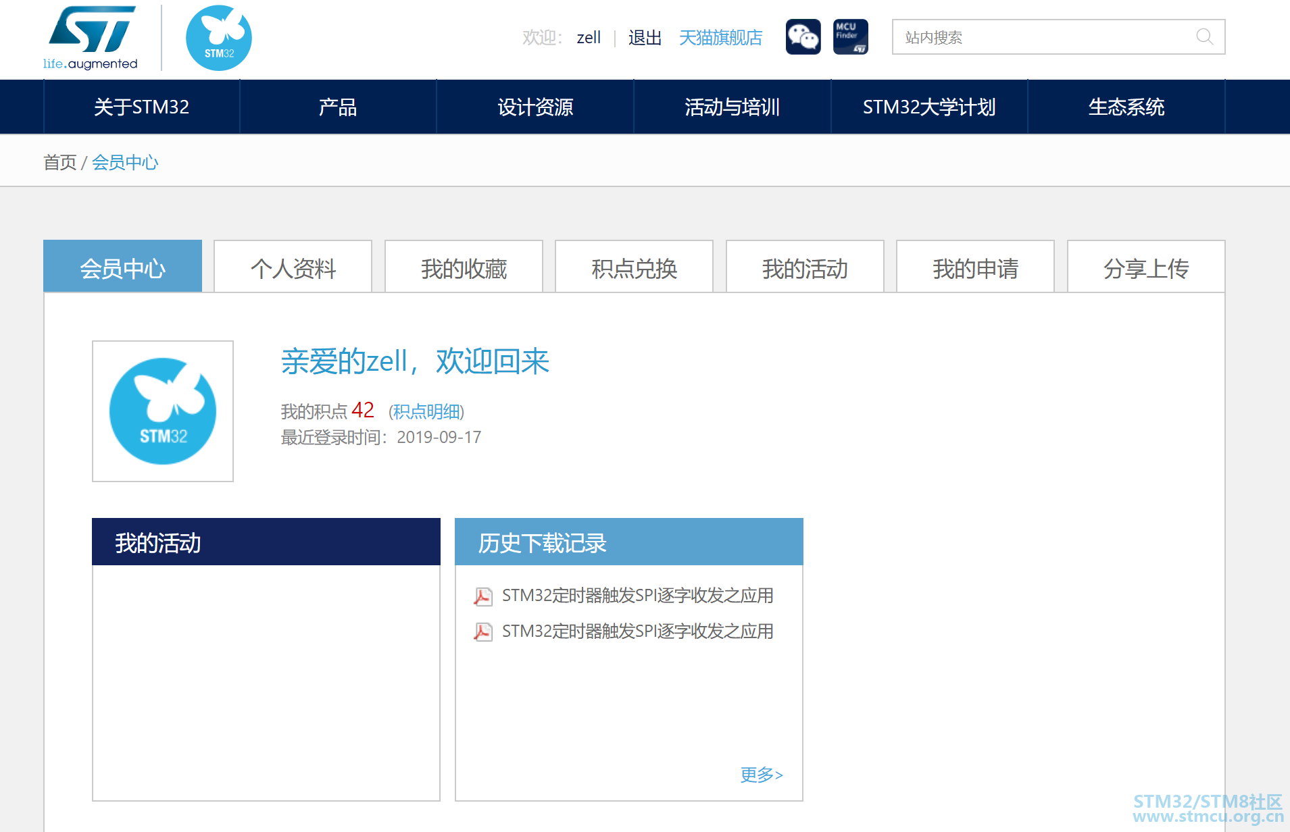
Task: Click the points value 42
Action: tap(363, 410)
